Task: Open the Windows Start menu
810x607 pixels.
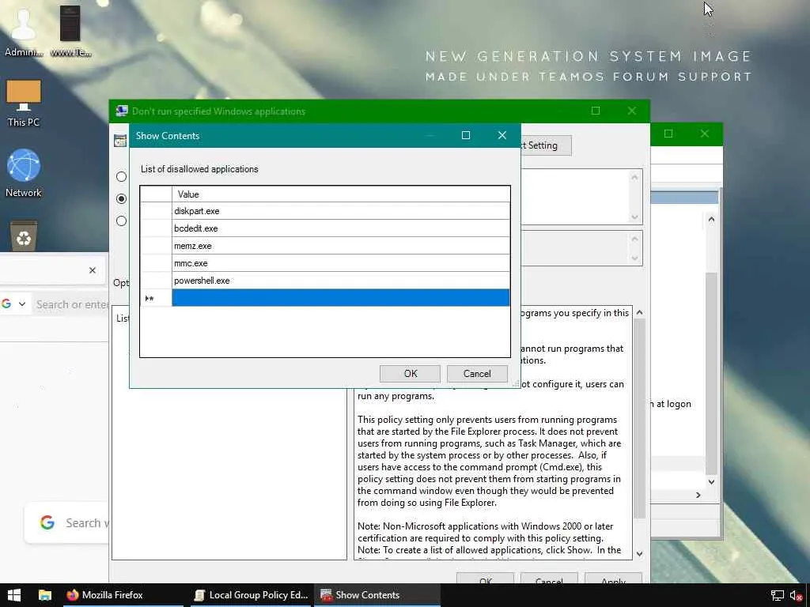Action: tap(13, 595)
